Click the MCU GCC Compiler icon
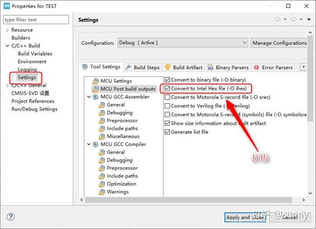The height and width of the screenshot is (229, 316). coord(96,144)
